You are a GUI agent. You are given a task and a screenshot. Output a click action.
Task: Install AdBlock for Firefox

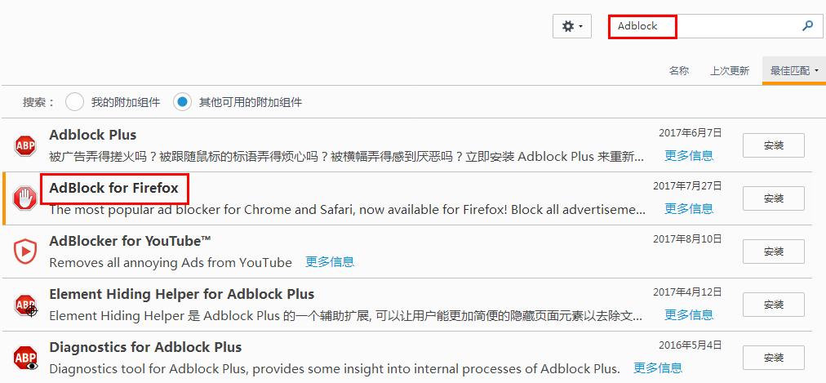click(773, 198)
